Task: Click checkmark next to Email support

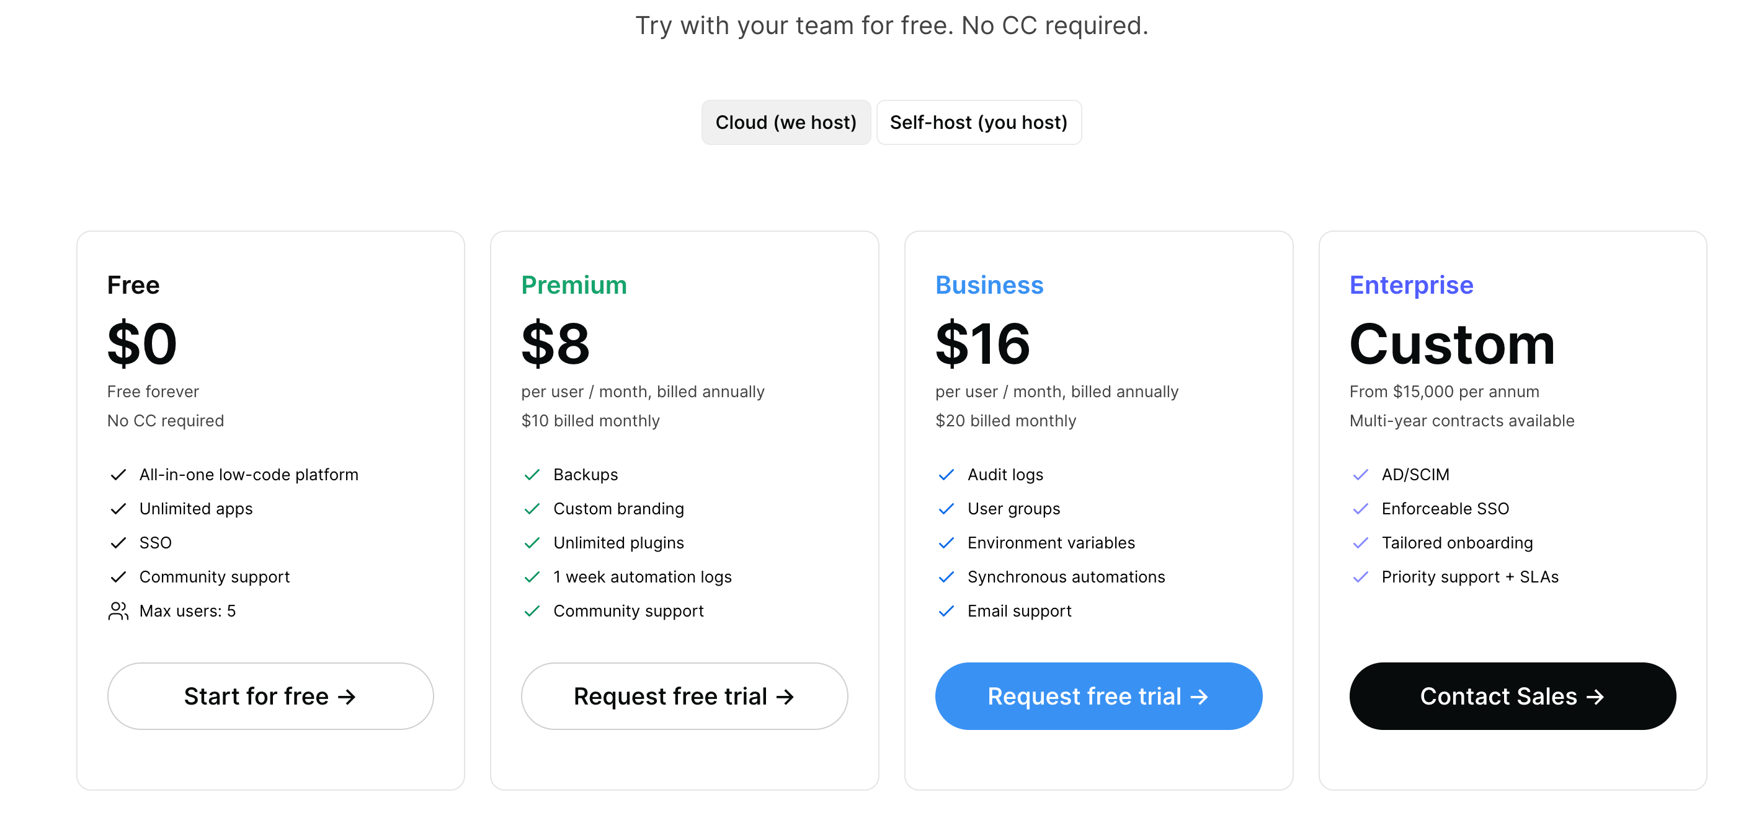Action: click(946, 611)
